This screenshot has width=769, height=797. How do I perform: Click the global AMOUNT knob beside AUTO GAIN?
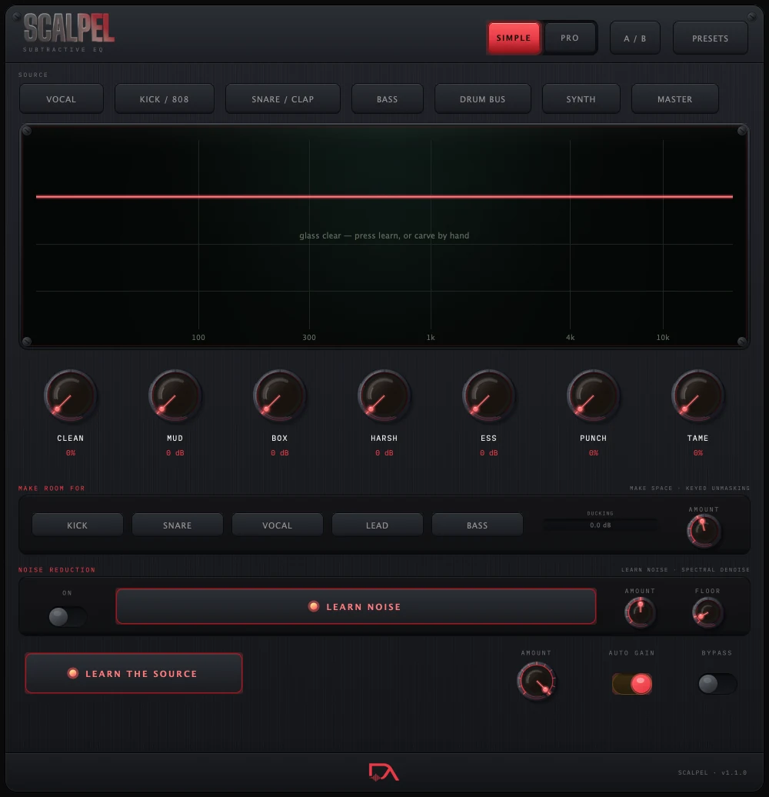(536, 681)
